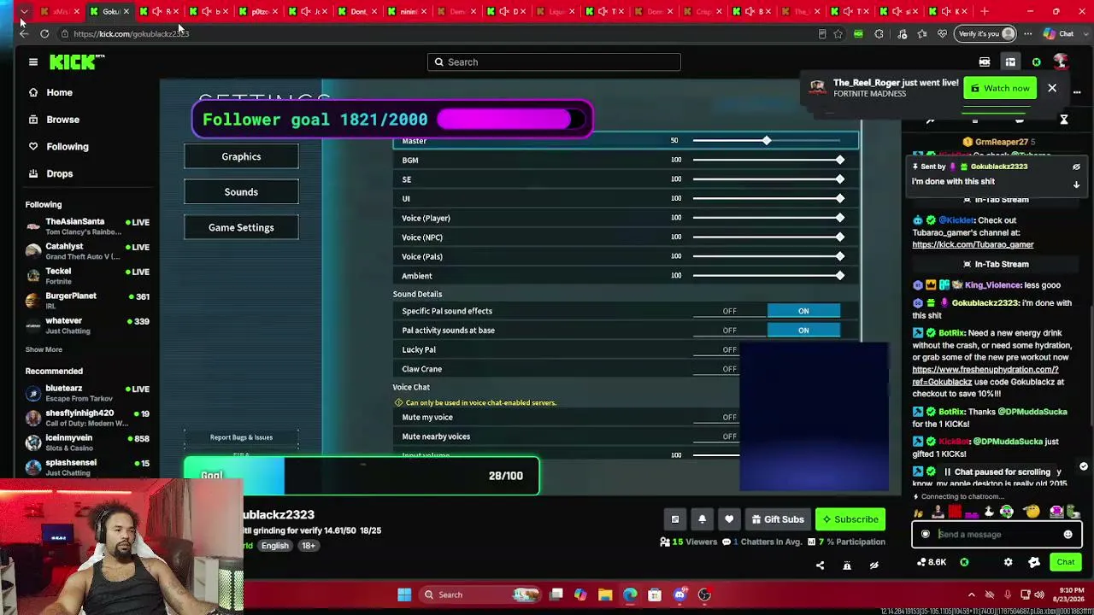The width and height of the screenshot is (1094, 615).
Task: Open Discord from the taskbar
Action: (x=679, y=594)
